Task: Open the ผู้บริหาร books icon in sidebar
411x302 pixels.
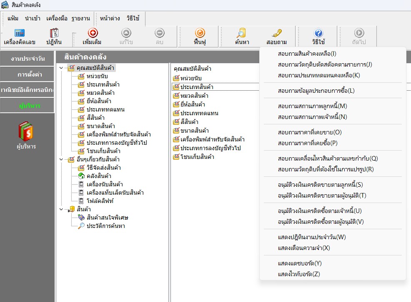Action: point(26,131)
